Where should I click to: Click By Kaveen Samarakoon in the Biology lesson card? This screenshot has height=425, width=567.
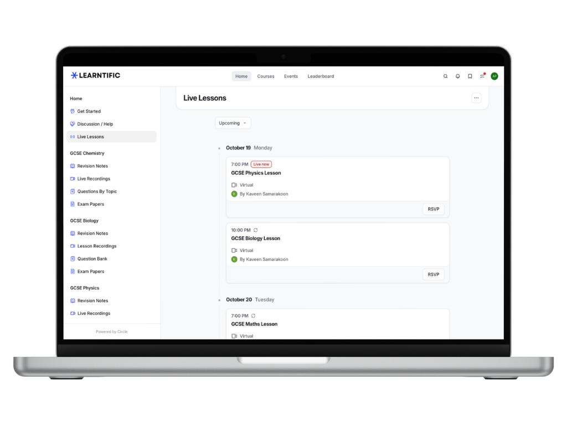point(264,260)
